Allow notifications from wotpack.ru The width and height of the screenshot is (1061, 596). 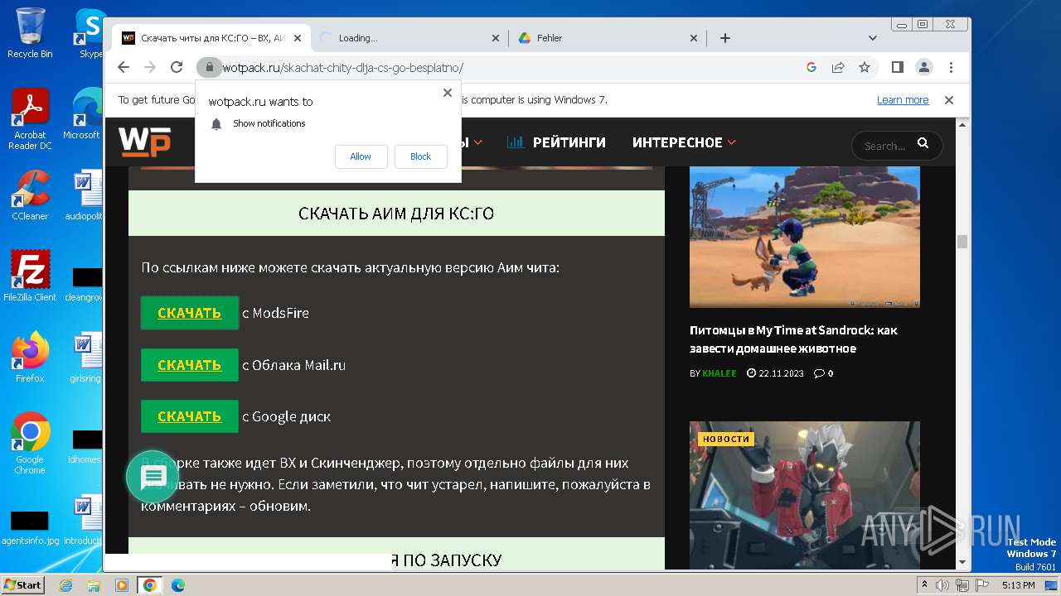click(x=361, y=156)
